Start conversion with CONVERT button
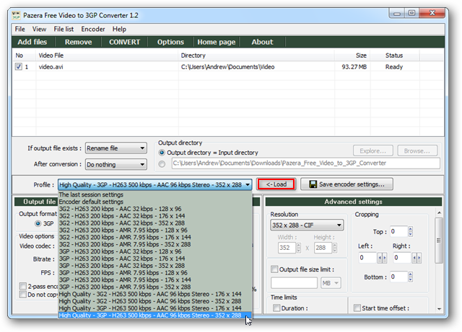The width and height of the screenshot is (462, 332). [x=125, y=42]
